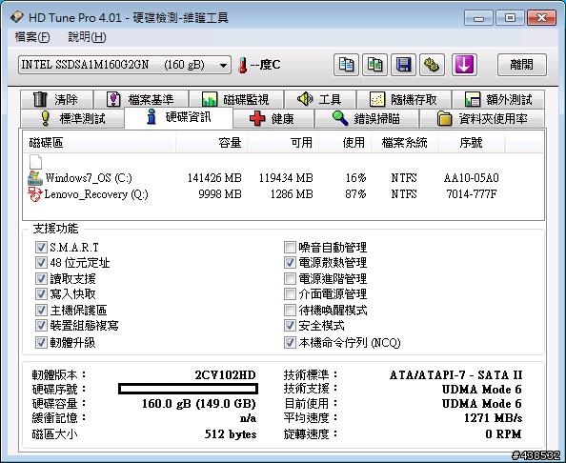Toggle the S.M.A.R.T checkbox
This screenshot has width=566, height=463.
pos(41,247)
